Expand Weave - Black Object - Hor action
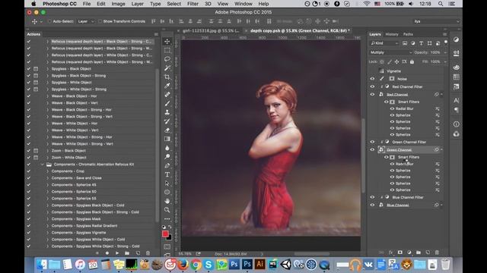Viewport: 487px width, 273px height. coord(47,96)
